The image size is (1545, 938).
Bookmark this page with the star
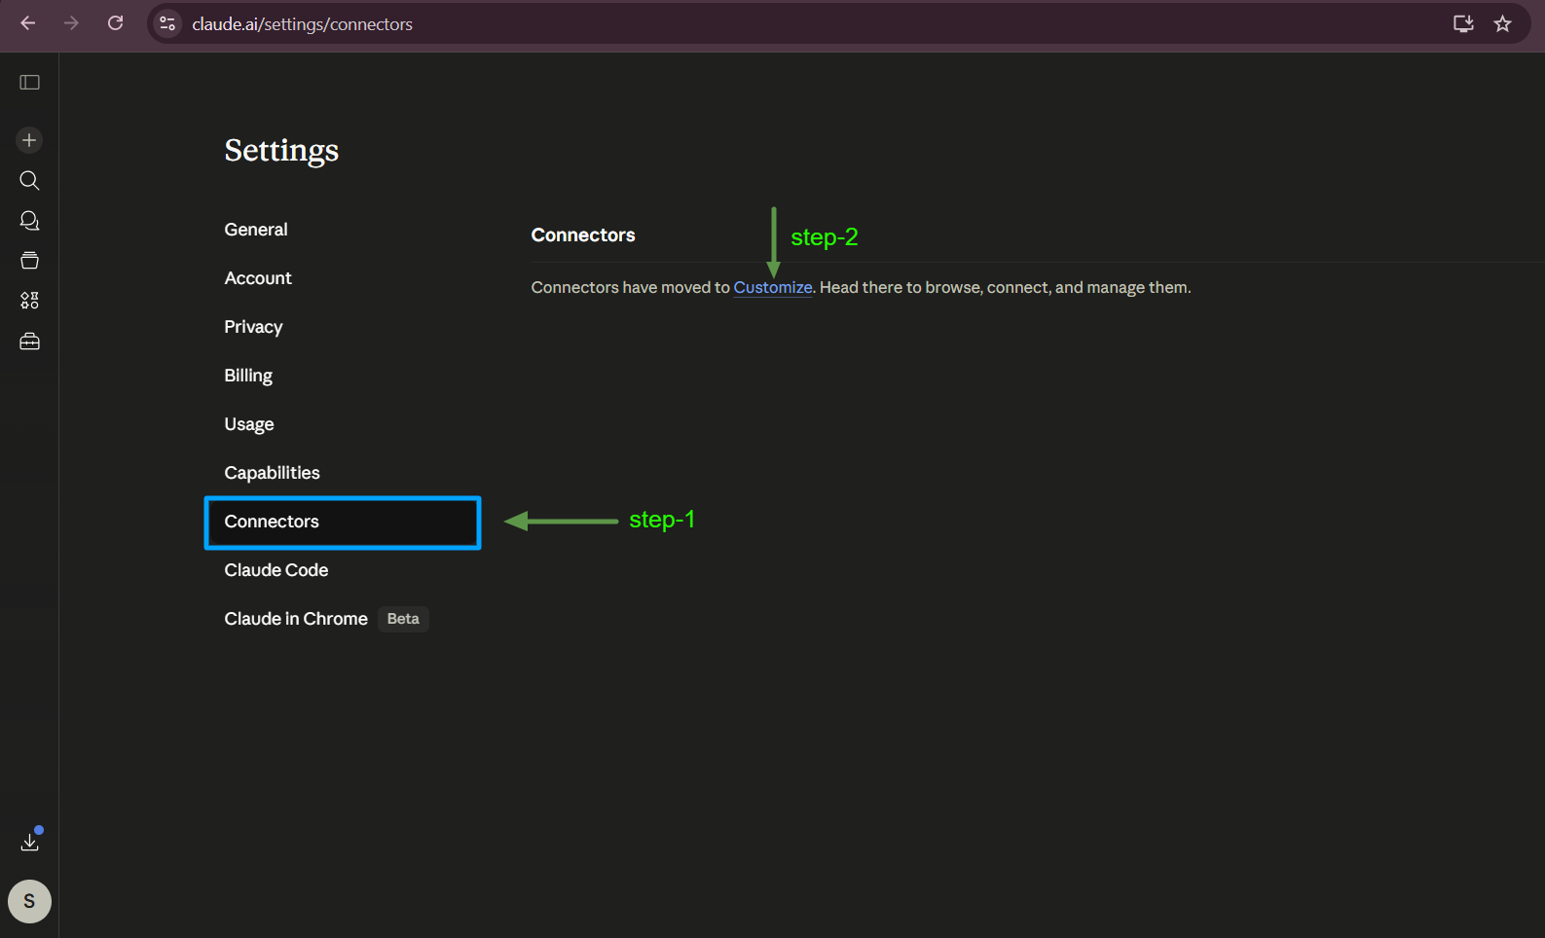tap(1503, 23)
